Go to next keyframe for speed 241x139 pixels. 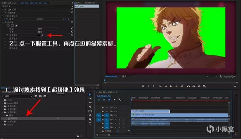(68, 19)
